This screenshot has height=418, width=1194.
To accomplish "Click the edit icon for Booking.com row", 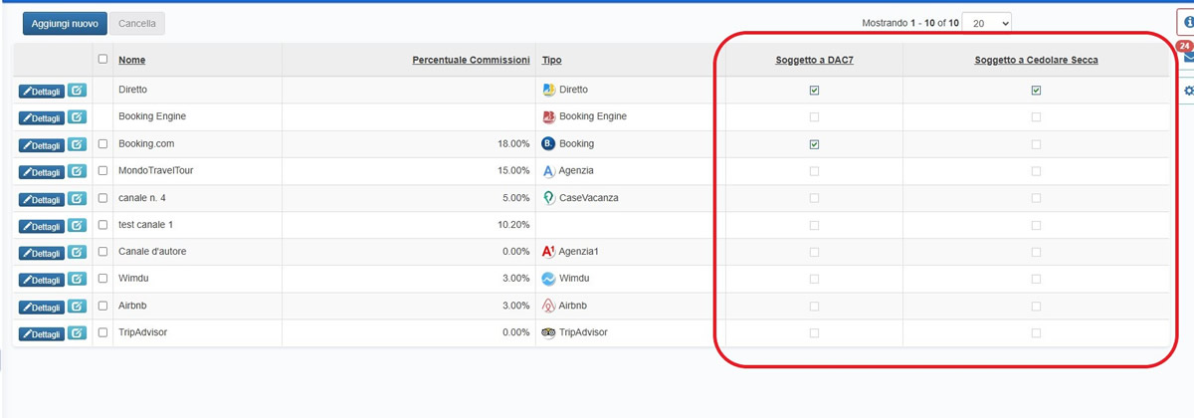I will click(77, 144).
